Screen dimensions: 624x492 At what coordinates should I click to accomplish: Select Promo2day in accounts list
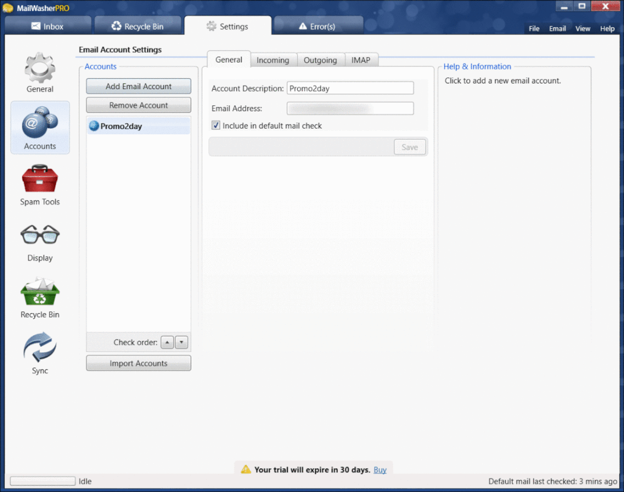(x=138, y=126)
